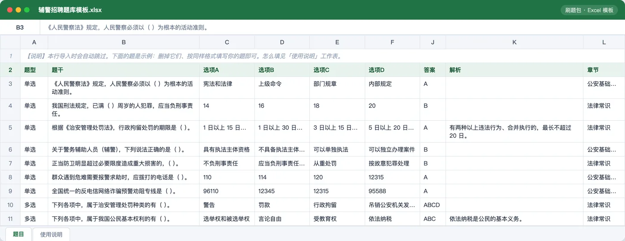Select the cell 宪法和法律
This screenshot has height=241, width=625.
pos(227,88)
